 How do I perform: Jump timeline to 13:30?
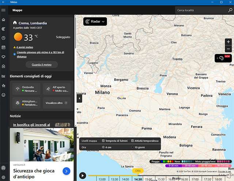click(114, 179)
